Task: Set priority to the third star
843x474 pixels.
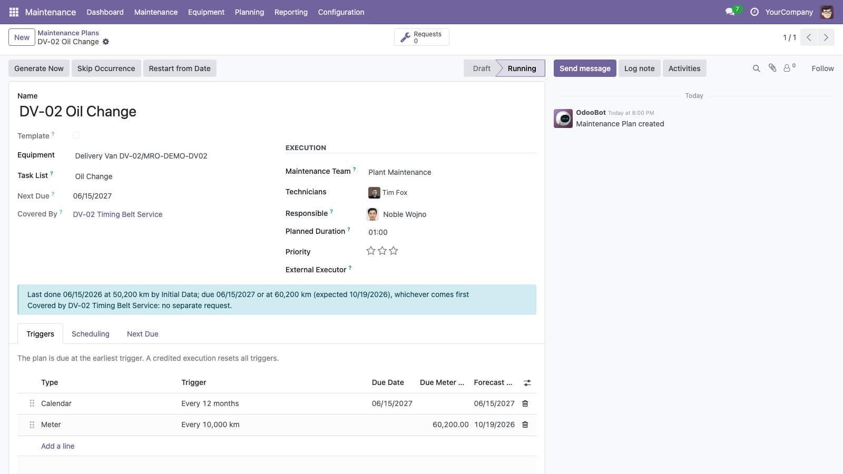Action: (394, 251)
